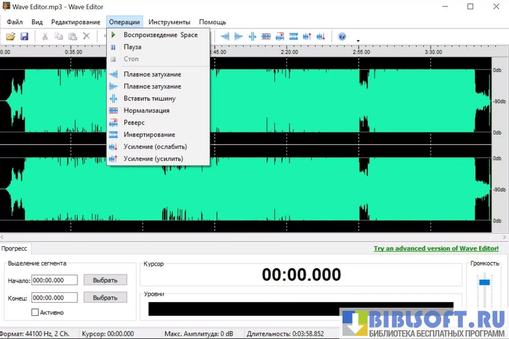The width and height of the screenshot is (509, 339).
Task: Click the Начало time input field
Action: 54,280
